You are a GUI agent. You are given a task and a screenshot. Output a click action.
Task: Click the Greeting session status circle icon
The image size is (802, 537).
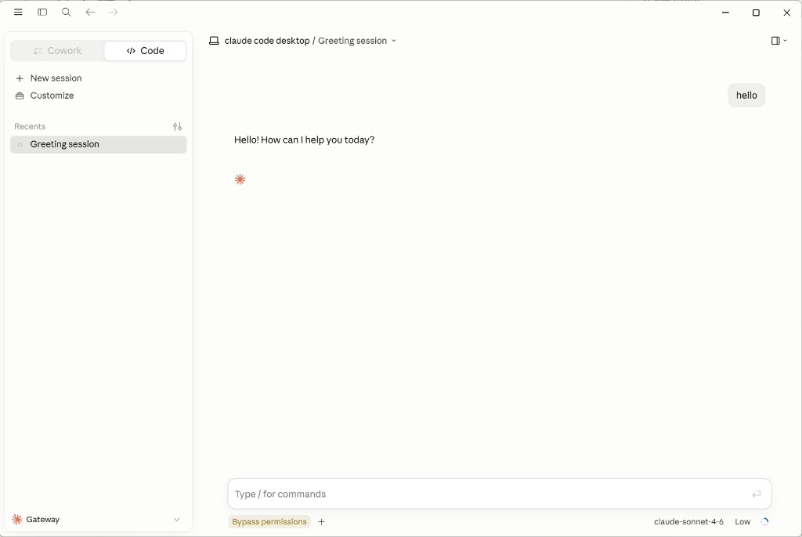(x=20, y=144)
